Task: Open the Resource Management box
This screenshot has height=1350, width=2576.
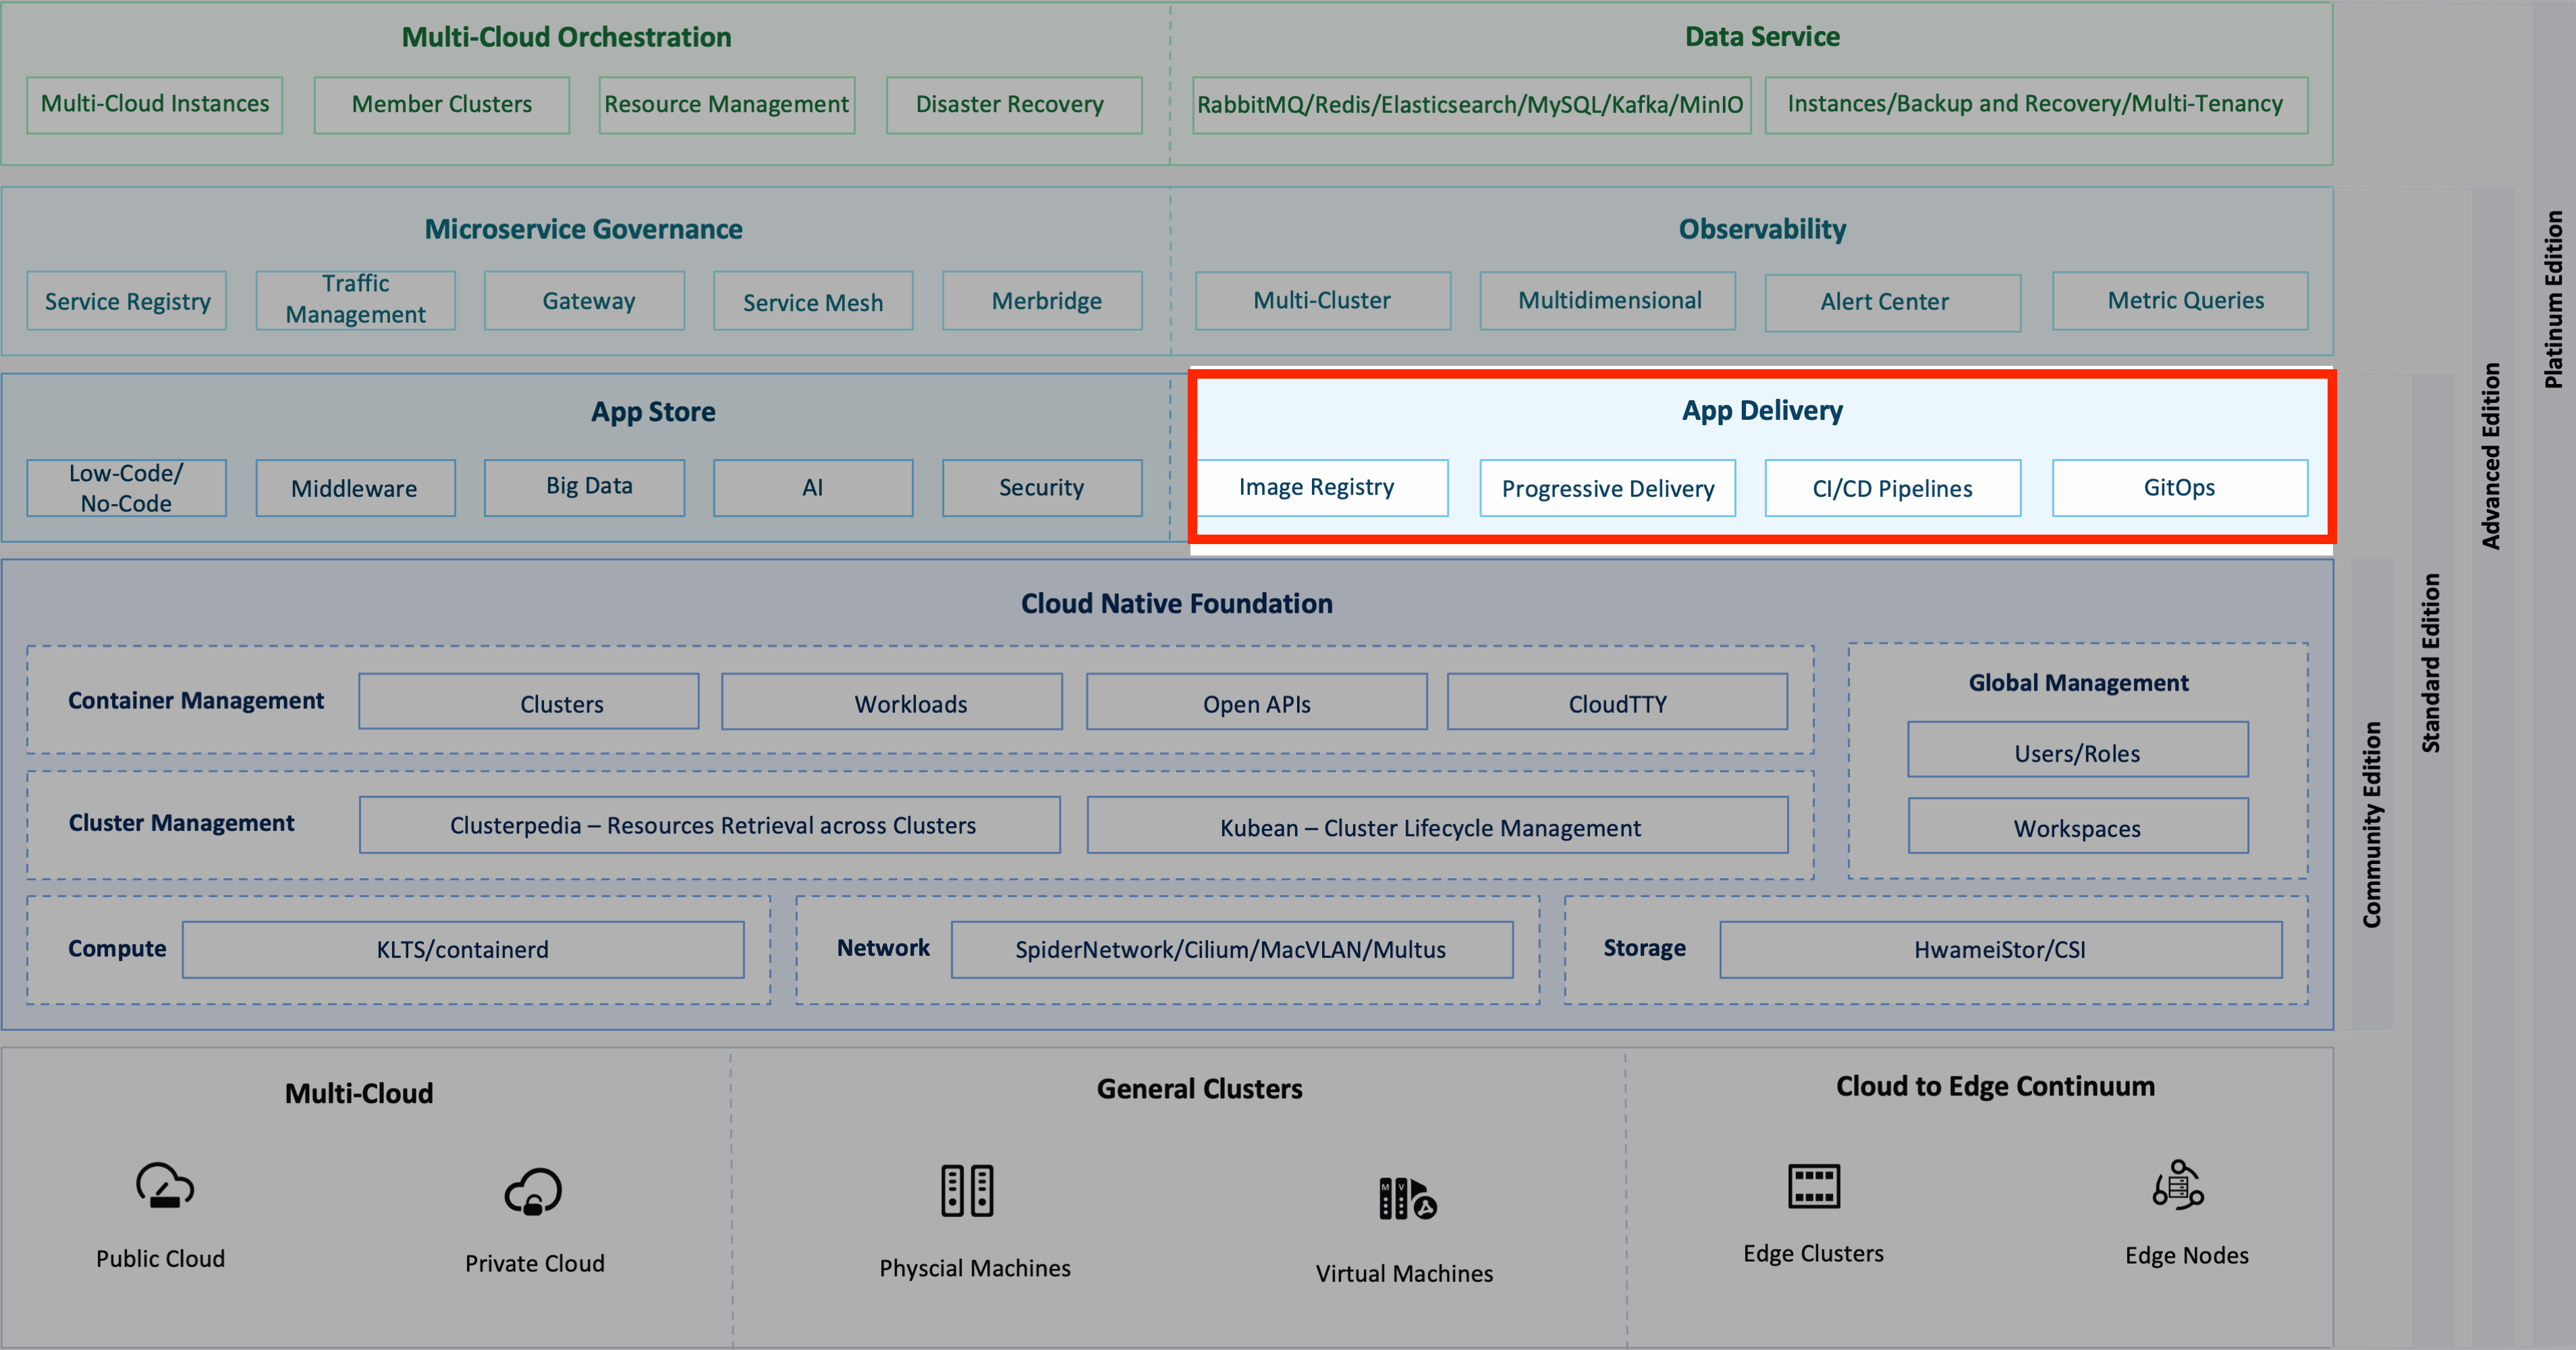Action: point(727,105)
